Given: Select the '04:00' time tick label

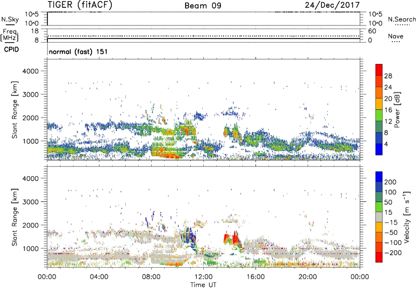Looking at the screenshot, I should coord(99,277).
